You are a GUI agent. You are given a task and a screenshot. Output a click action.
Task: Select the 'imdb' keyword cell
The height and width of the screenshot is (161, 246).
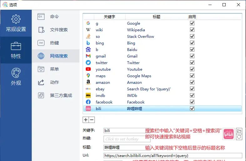pyautogui.click(x=100, y=95)
